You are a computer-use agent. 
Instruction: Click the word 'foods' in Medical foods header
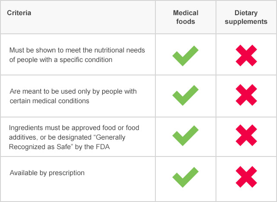coord(186,22)
